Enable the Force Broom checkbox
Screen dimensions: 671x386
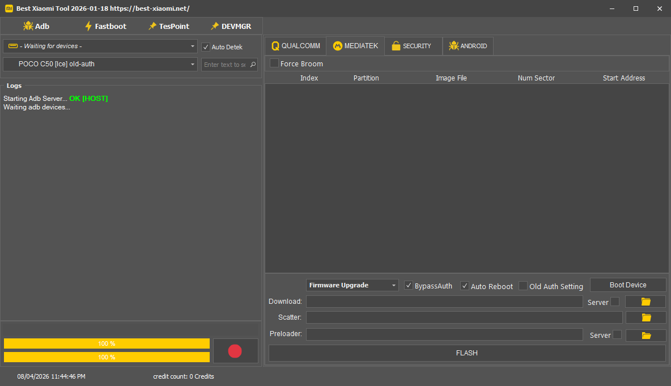point(274,63)
